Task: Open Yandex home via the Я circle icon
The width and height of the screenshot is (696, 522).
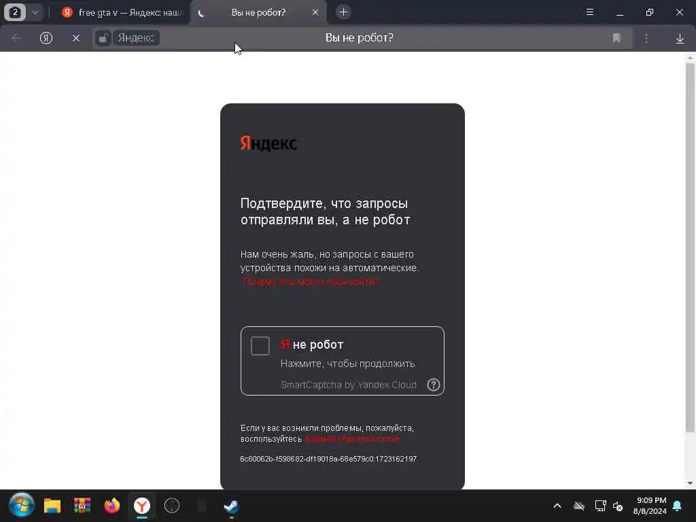Action: pyautogui.click(x=46, y=38)
